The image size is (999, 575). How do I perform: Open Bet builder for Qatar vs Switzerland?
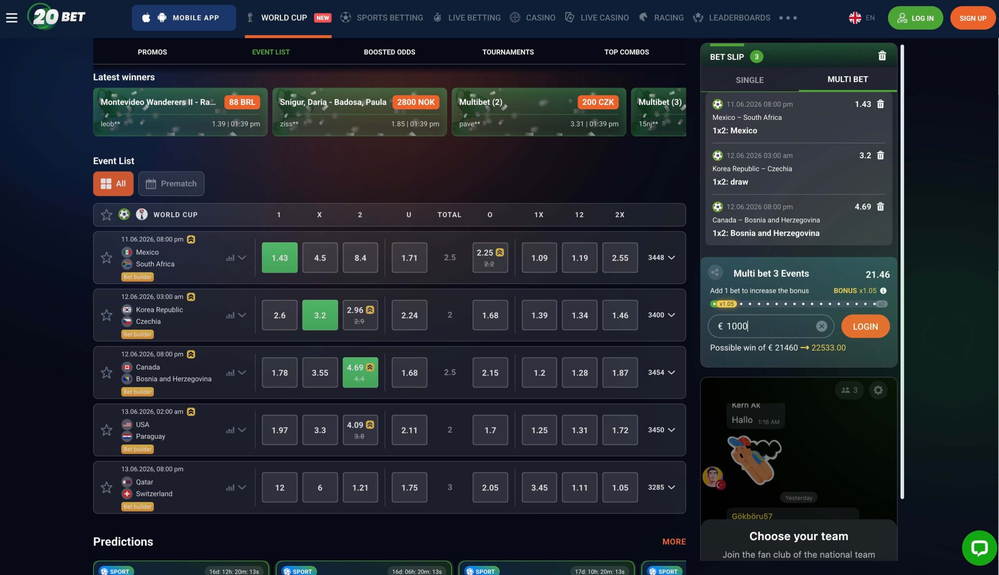(x=137, y=507)
